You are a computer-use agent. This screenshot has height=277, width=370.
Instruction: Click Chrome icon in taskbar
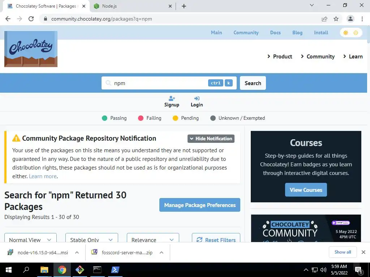tap(62, 270)
